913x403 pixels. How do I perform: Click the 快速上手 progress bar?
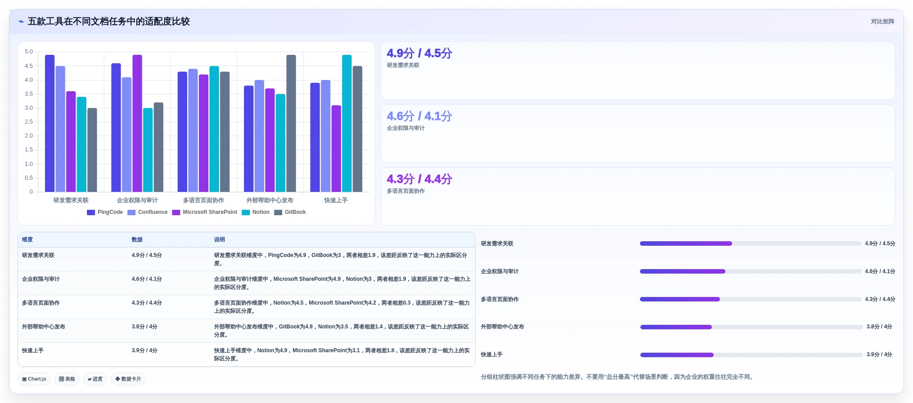(x=751, y=355)
